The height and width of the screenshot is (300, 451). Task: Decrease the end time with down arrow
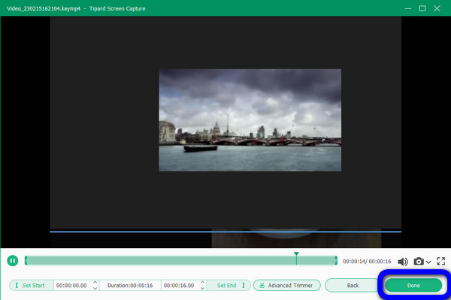[202, 288]
